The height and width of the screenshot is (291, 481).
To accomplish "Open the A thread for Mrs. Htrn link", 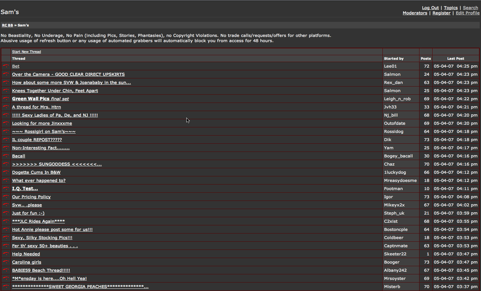I will (36, 107).
